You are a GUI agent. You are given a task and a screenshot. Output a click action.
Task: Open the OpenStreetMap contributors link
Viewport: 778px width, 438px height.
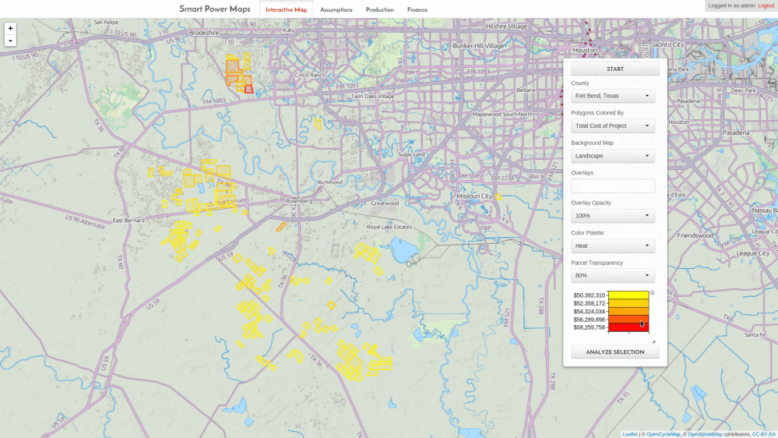(x=705, y=435)
